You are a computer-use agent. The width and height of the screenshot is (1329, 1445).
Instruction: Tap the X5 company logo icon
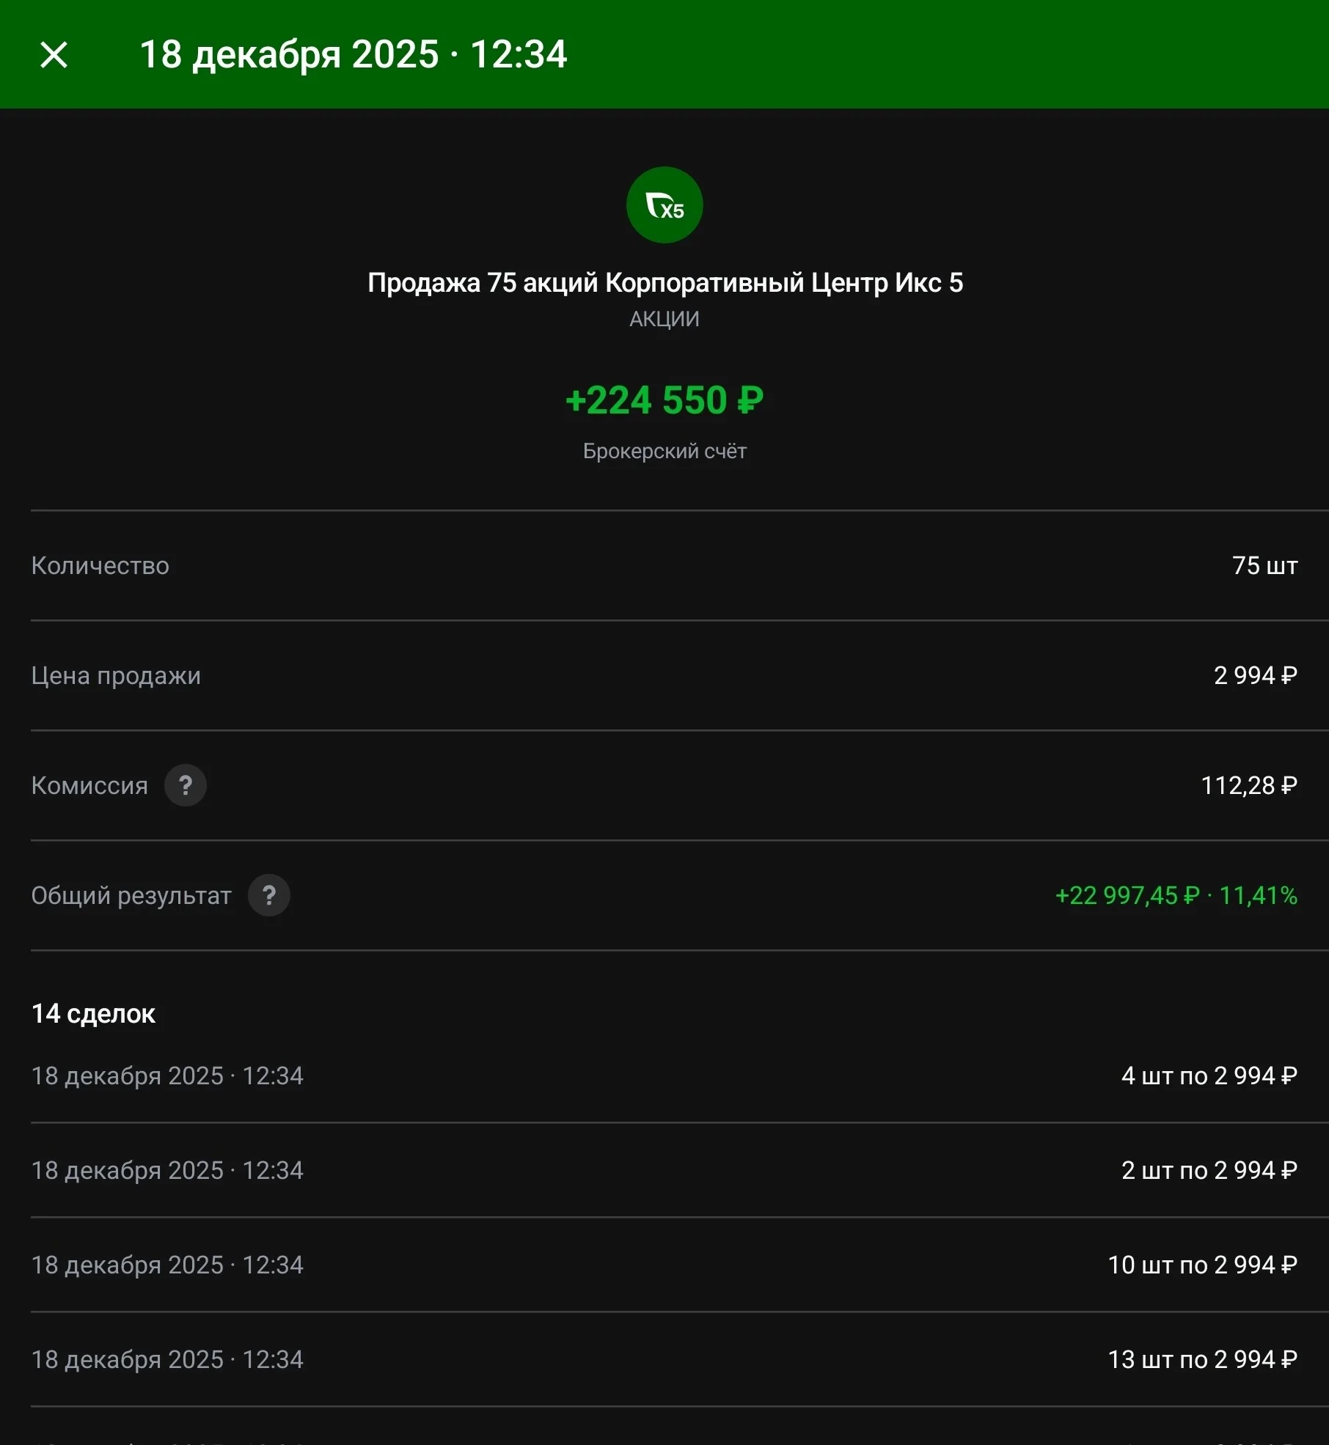coord(664,205)
